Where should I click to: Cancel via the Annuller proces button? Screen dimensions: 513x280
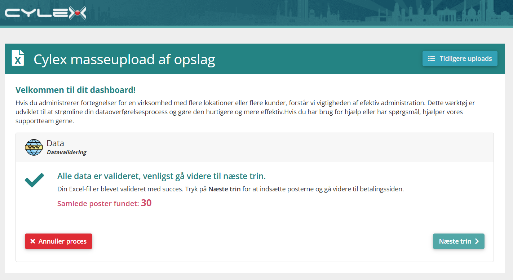point(58,241)
